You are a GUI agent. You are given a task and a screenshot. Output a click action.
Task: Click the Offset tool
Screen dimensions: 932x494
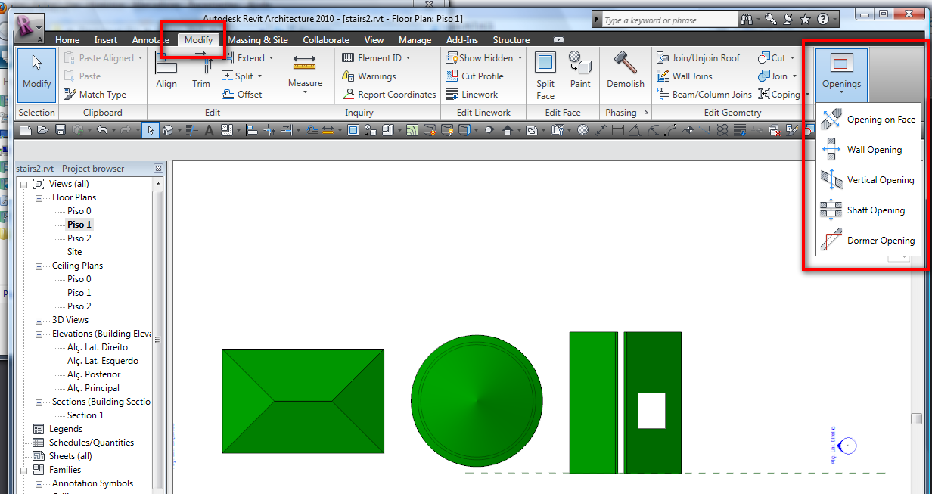click(242, 95)
